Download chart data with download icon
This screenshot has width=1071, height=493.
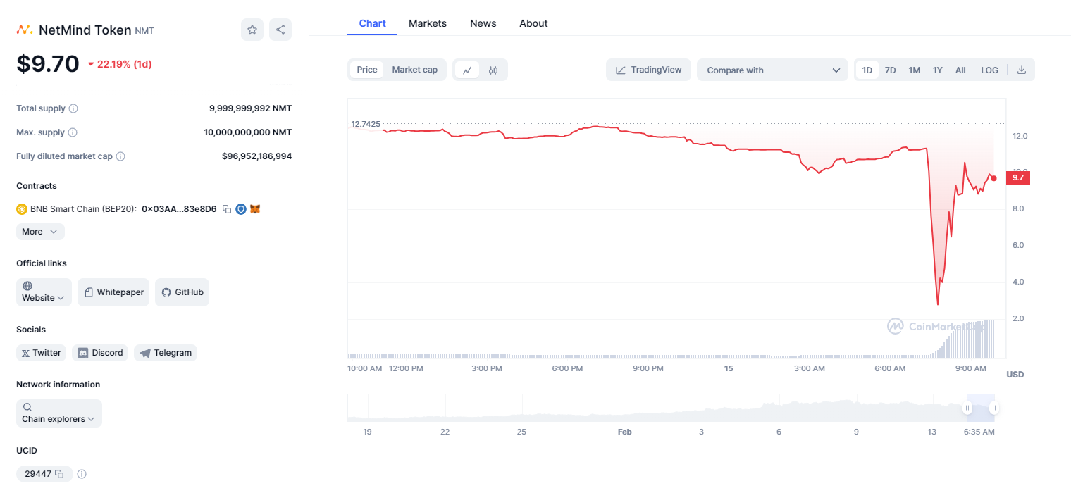1022,70
